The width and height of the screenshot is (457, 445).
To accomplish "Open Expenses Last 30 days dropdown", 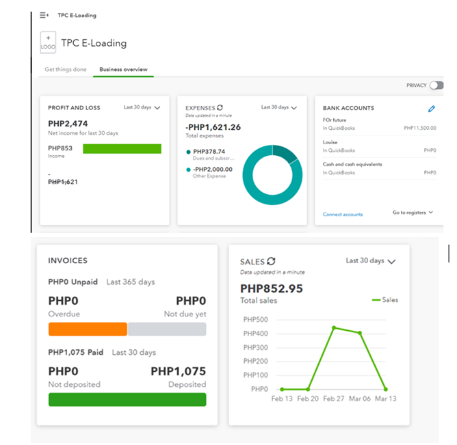I will pyautogui.click(x=279, y=107).
